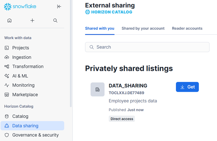Open the DATA_SHARING listing title
The image size is (217, 141).
(x=128, y=86)
